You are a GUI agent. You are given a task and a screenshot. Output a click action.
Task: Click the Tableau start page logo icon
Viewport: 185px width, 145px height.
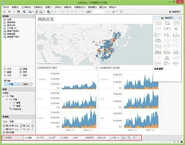[4, 12]
